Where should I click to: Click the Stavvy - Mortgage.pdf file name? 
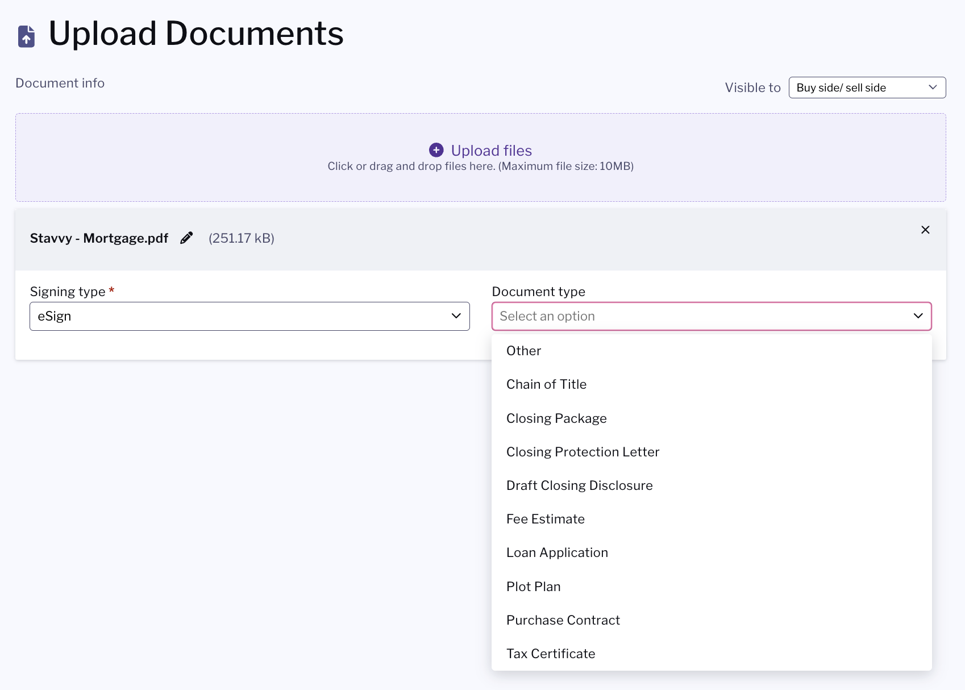(99, 238)
